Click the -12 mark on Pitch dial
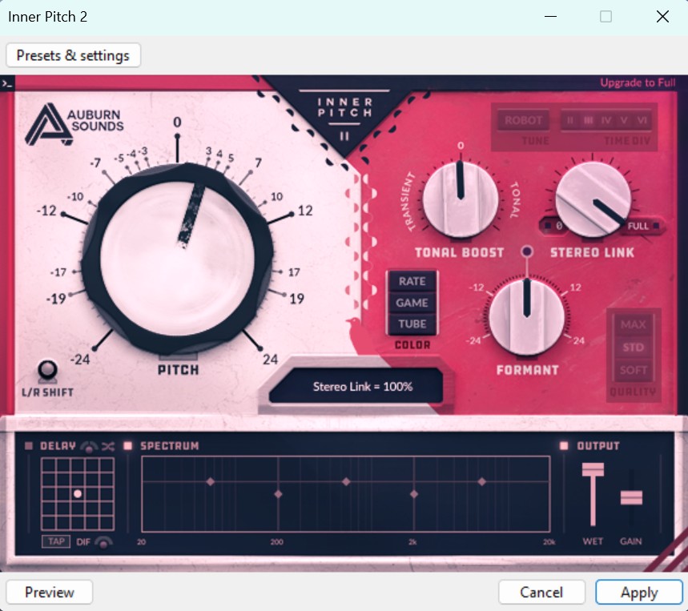 click(46, 211)
